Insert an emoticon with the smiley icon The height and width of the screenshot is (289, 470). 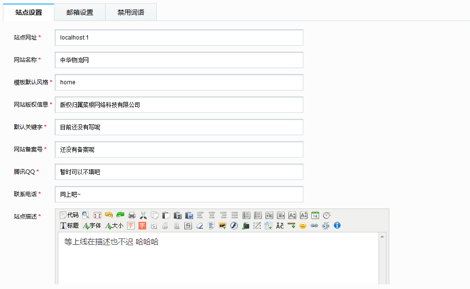pos(303,226)
